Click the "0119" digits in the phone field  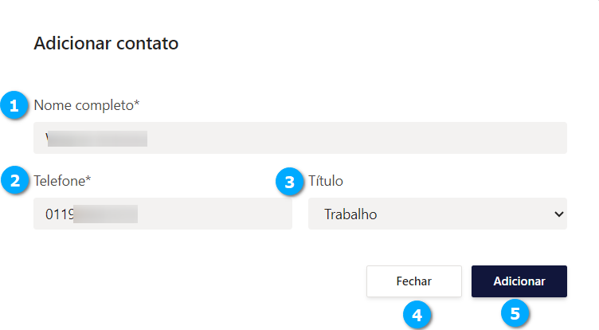(x=58, y=214)
